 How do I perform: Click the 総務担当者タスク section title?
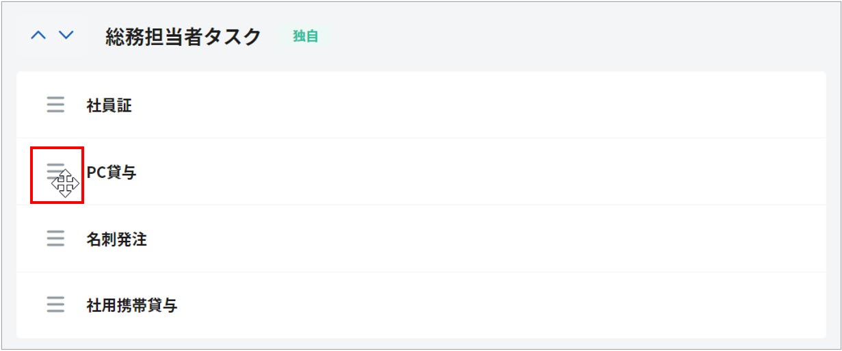(183, 37)
